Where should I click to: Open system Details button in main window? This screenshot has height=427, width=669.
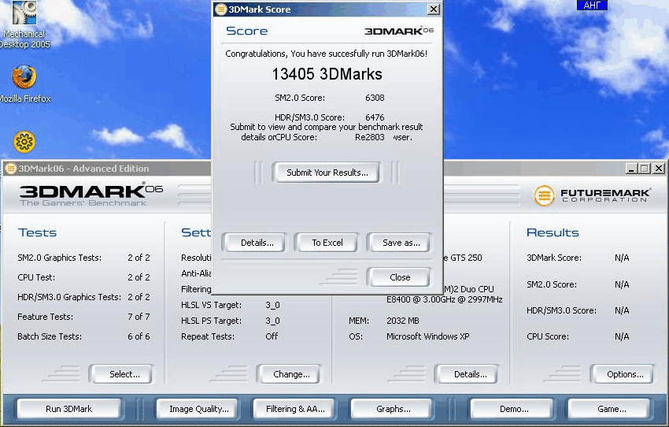tap(470, 374)
